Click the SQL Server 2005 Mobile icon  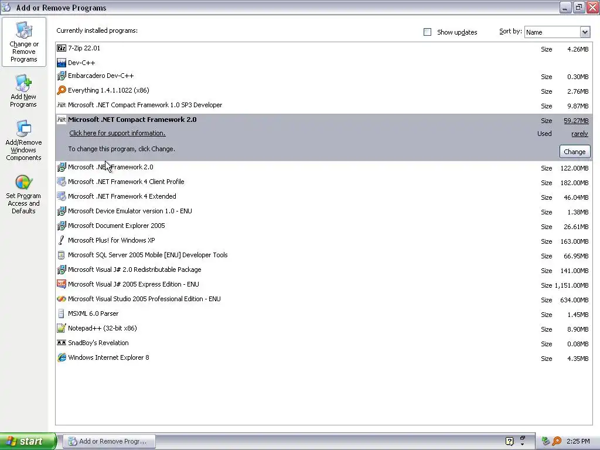(61, 255)
